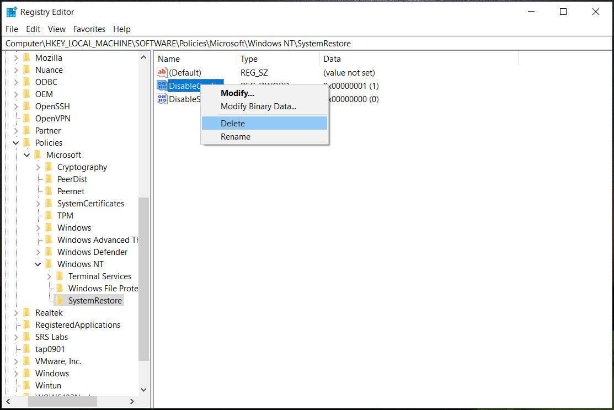Expand the Terminal Services key
Image resolution: width=614 pixels, height=410 pixels.
point(49,276)
